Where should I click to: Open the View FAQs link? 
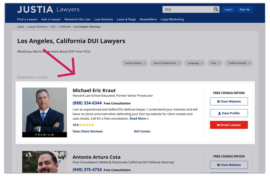point(83,51)
